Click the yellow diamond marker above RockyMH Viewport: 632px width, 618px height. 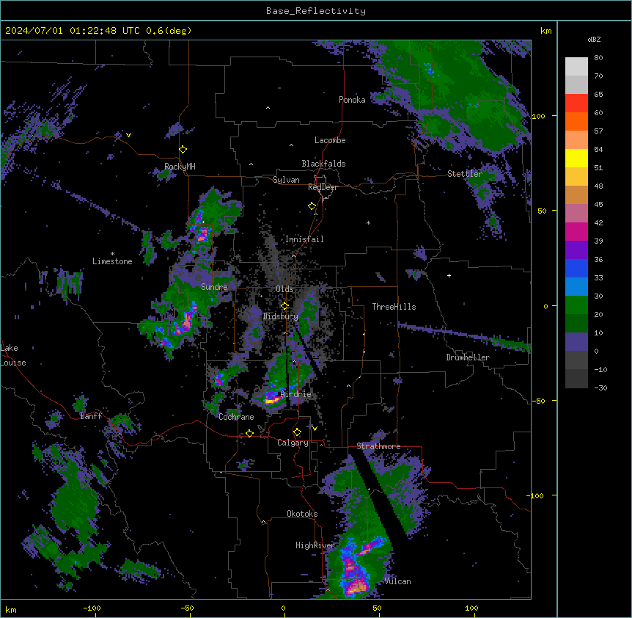point(183,150)
